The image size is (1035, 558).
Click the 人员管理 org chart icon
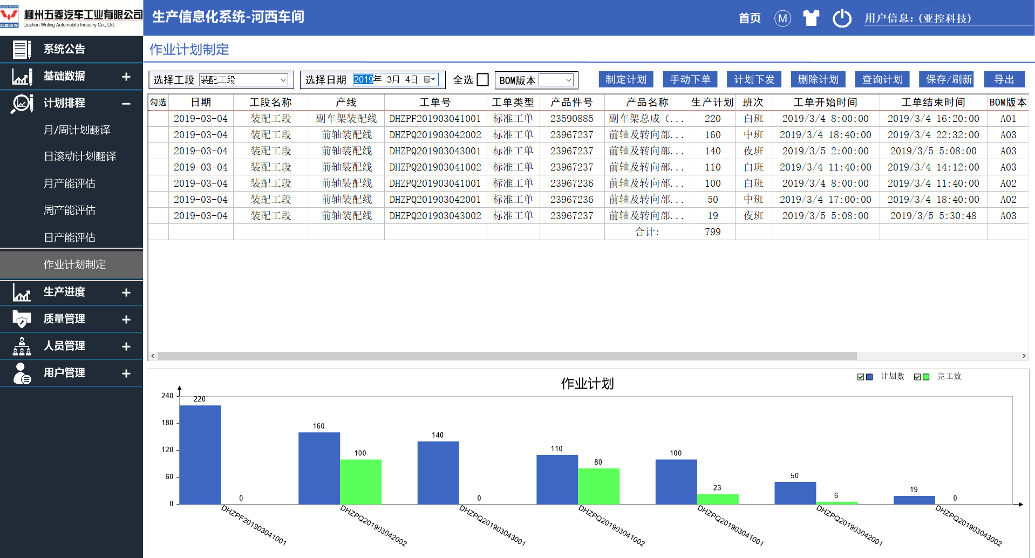click(22, 346)
